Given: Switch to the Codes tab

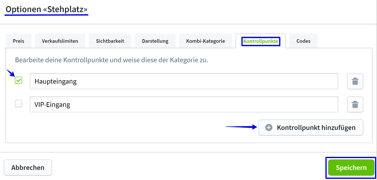Looking at the screenshot, I should 303,41.
